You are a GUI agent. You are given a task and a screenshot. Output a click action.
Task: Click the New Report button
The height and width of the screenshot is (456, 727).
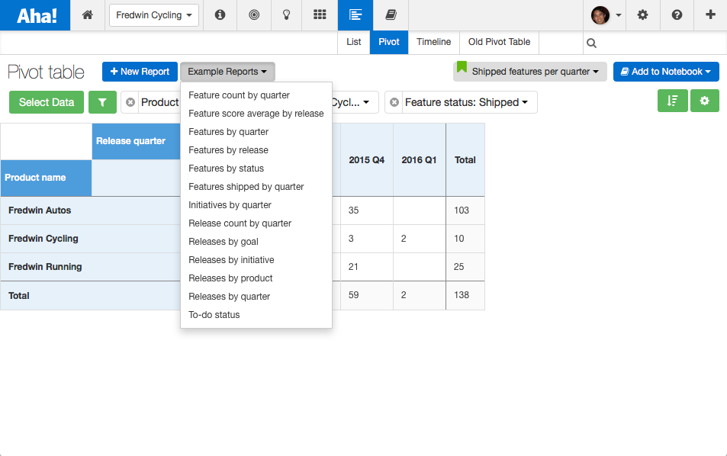[140, 72]
